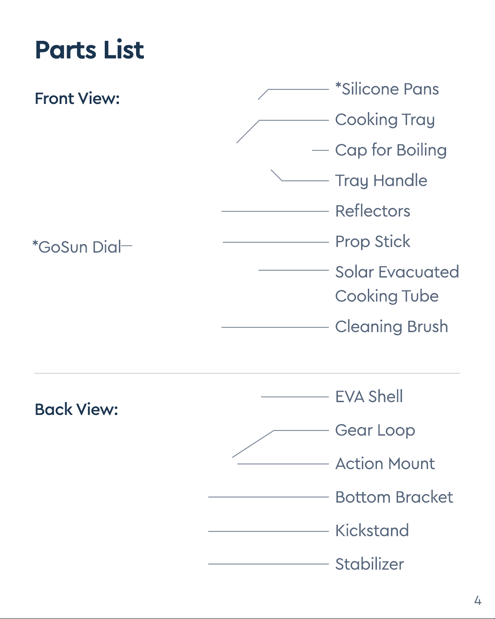The image size is (495, 619).
Task: Click the Cap for Boiling text
Action: click(391, 150)
